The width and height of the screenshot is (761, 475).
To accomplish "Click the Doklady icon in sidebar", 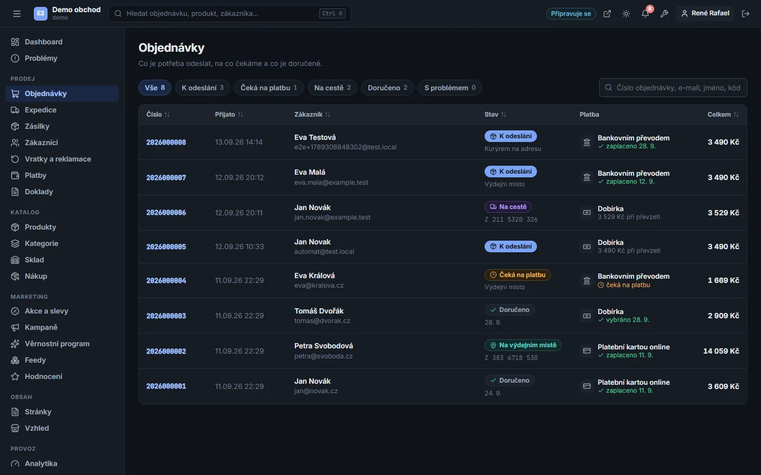I will click(15, 192).
